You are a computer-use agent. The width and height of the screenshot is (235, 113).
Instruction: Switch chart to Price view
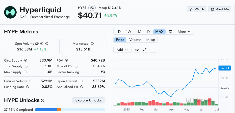pyautogui.click(x=120, y=40)
